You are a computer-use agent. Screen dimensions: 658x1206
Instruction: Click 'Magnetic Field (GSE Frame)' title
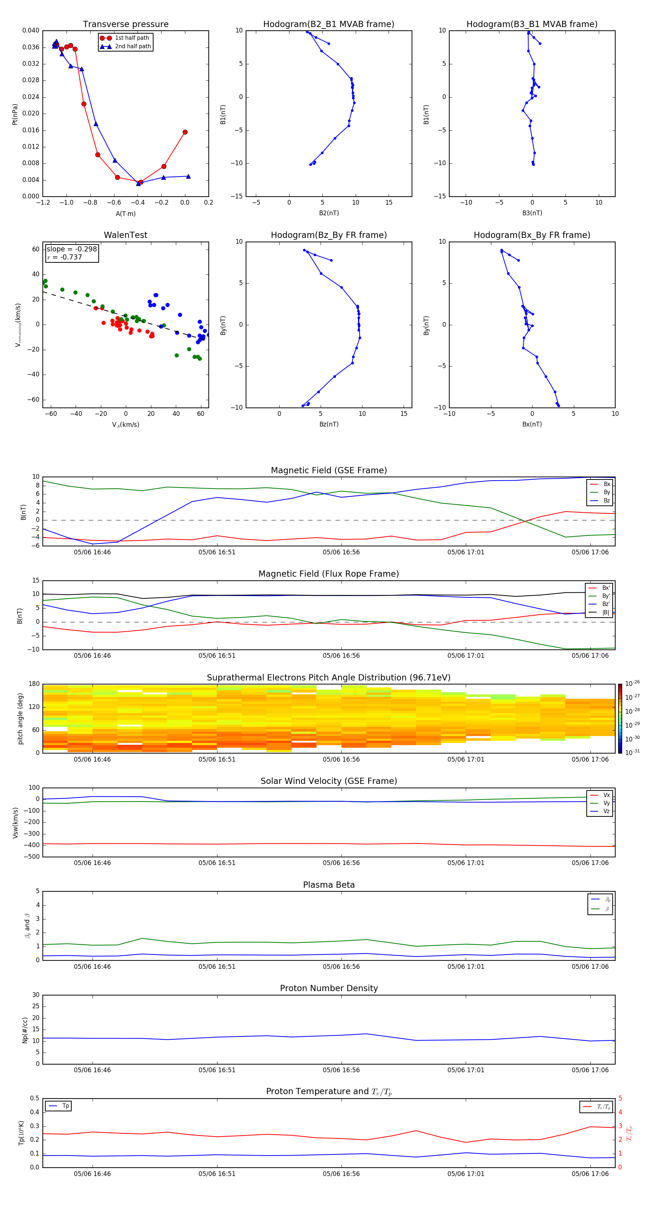(329, 470)
